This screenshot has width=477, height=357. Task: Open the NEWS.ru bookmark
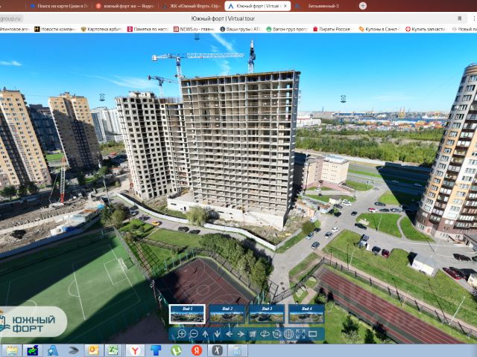(194, 29)
